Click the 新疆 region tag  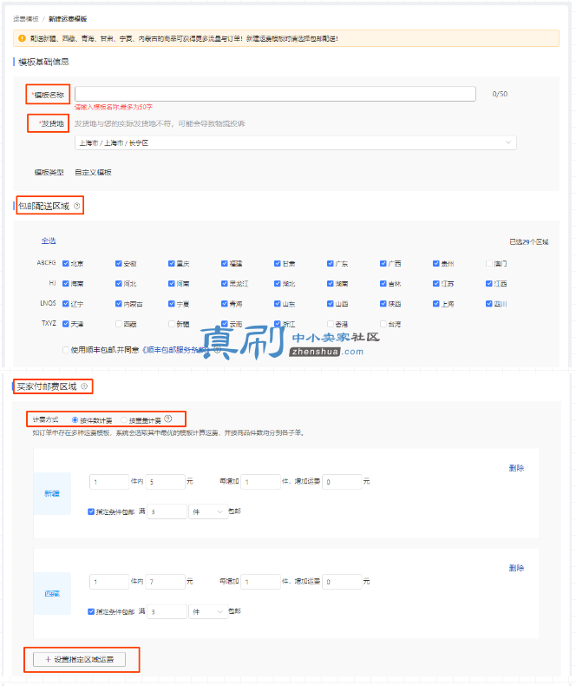tap(52, 493)
